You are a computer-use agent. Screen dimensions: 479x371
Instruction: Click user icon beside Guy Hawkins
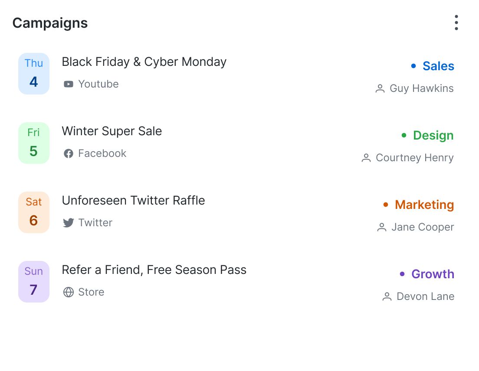(380, 89)
